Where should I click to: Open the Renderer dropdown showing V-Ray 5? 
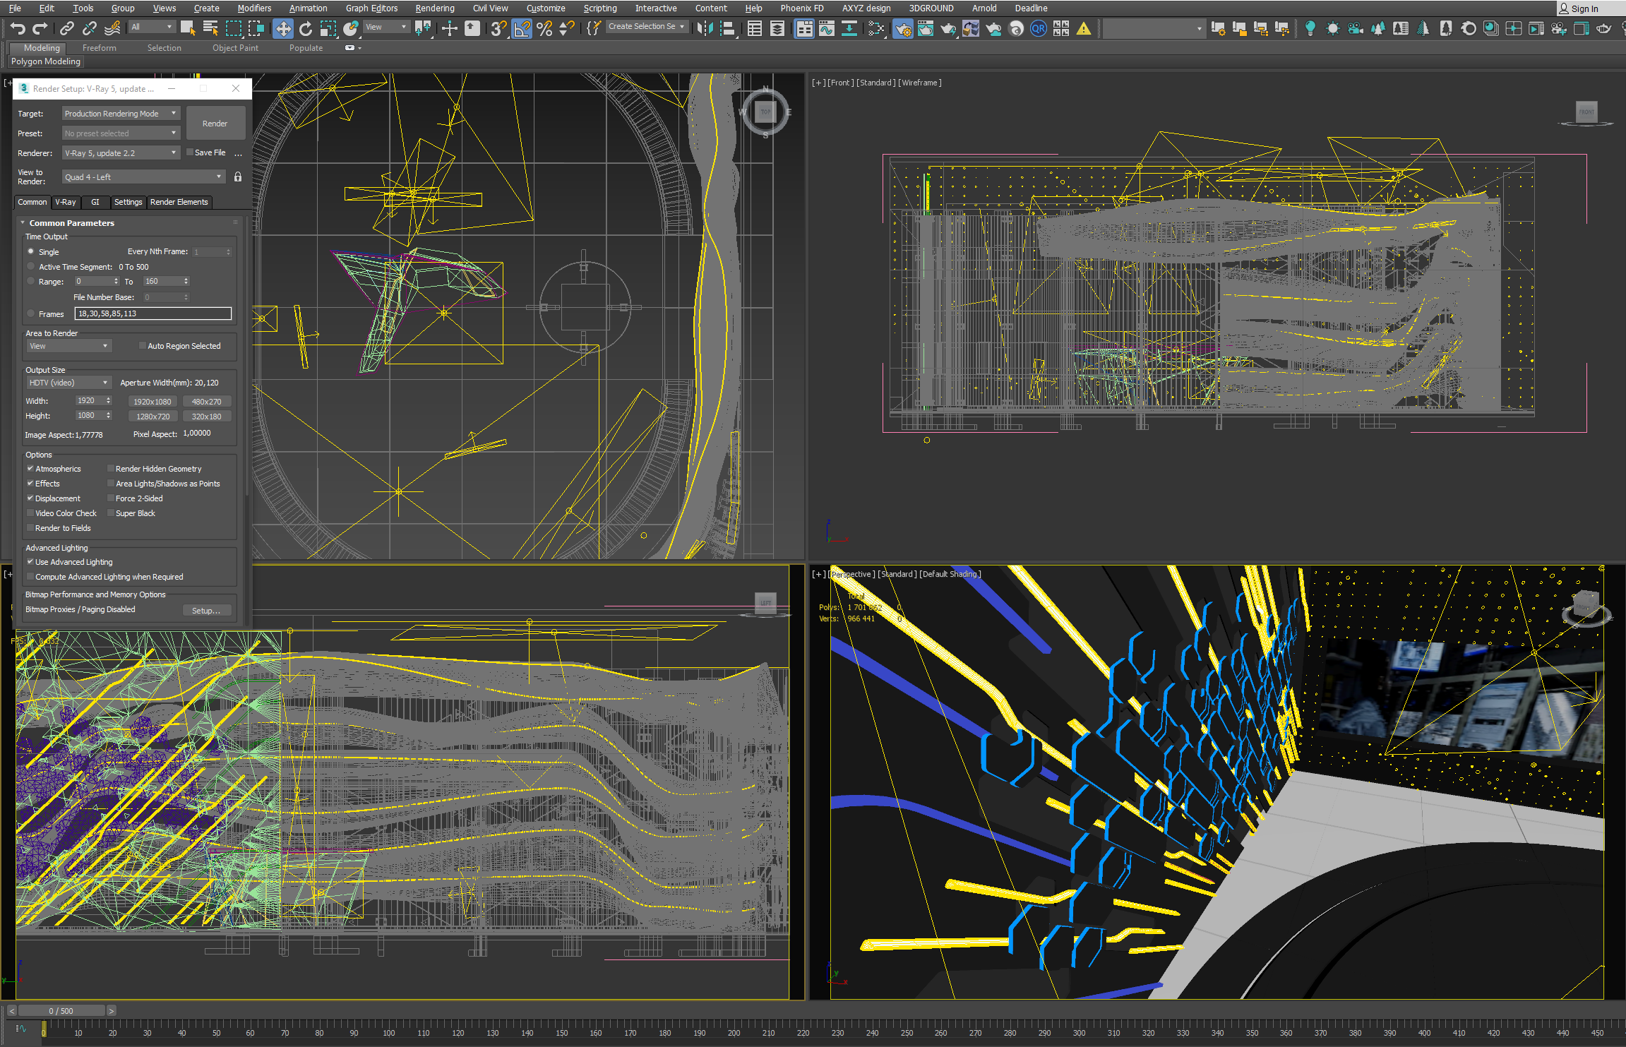point(120,153)
